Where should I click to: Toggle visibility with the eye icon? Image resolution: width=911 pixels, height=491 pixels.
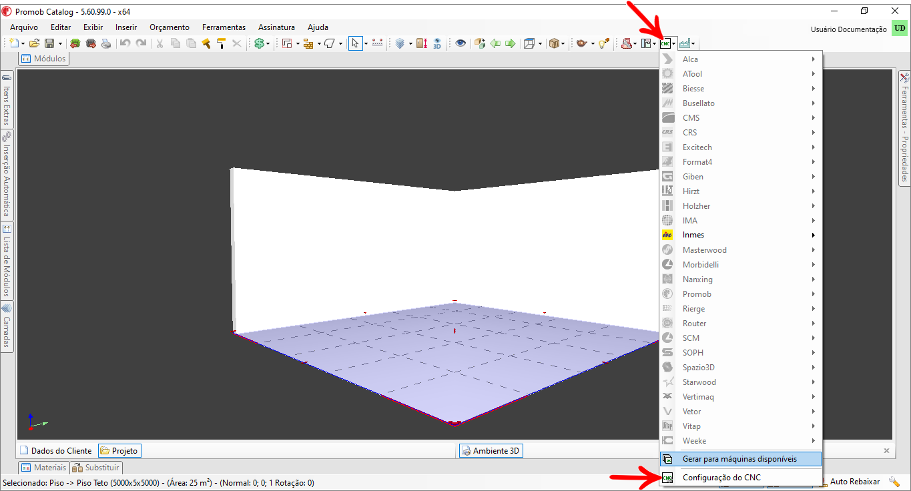pyautogui.click(x=461, y=43)
